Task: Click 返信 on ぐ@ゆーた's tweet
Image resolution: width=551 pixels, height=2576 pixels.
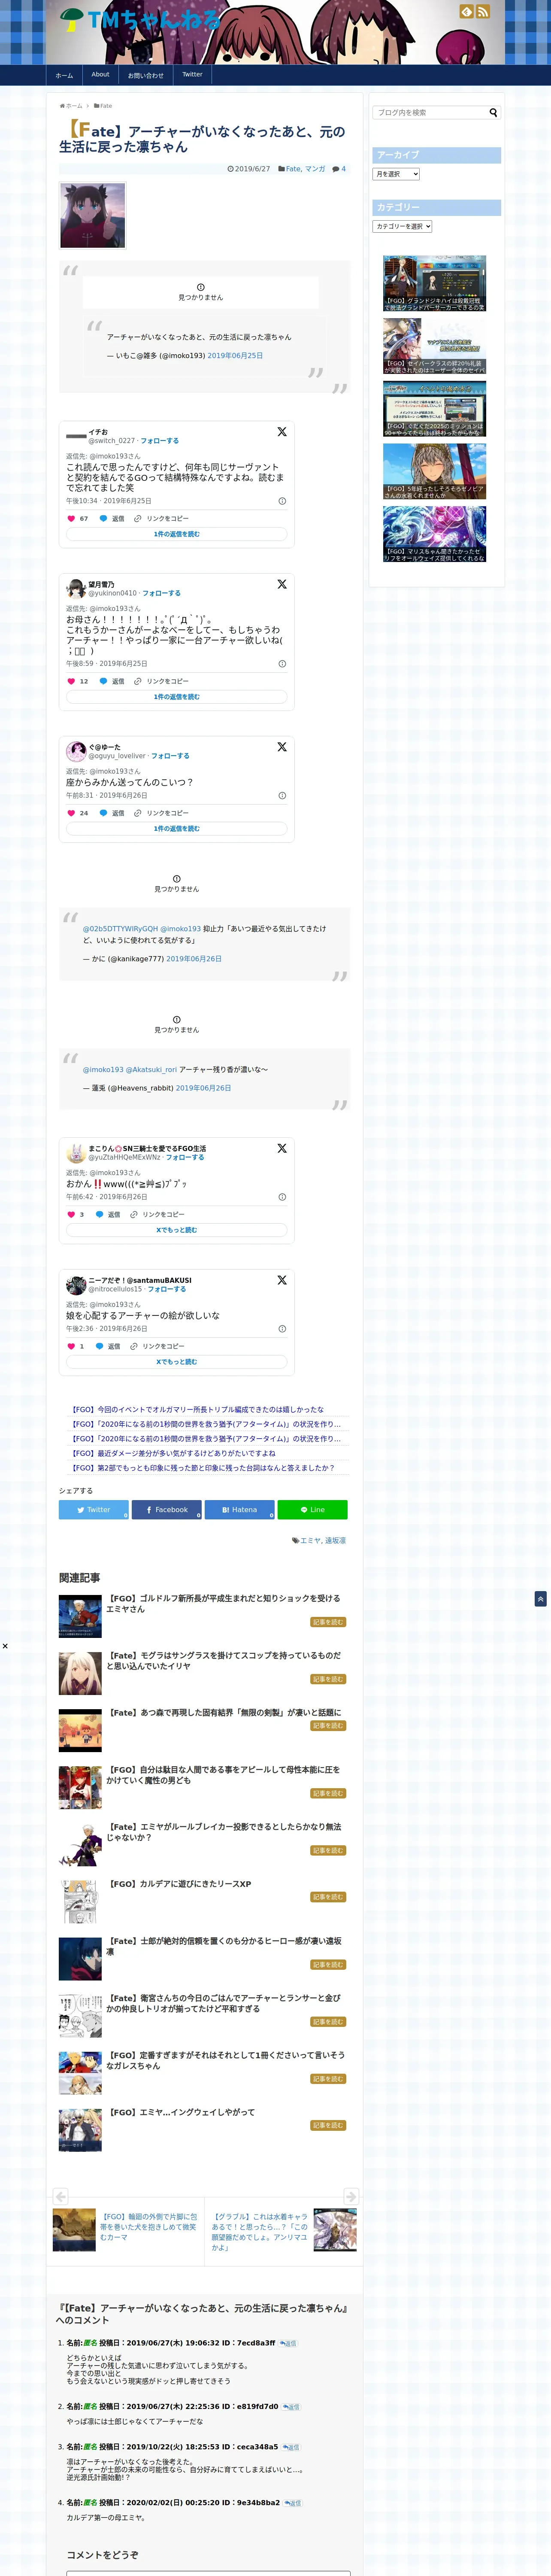Action: point(112,813)
